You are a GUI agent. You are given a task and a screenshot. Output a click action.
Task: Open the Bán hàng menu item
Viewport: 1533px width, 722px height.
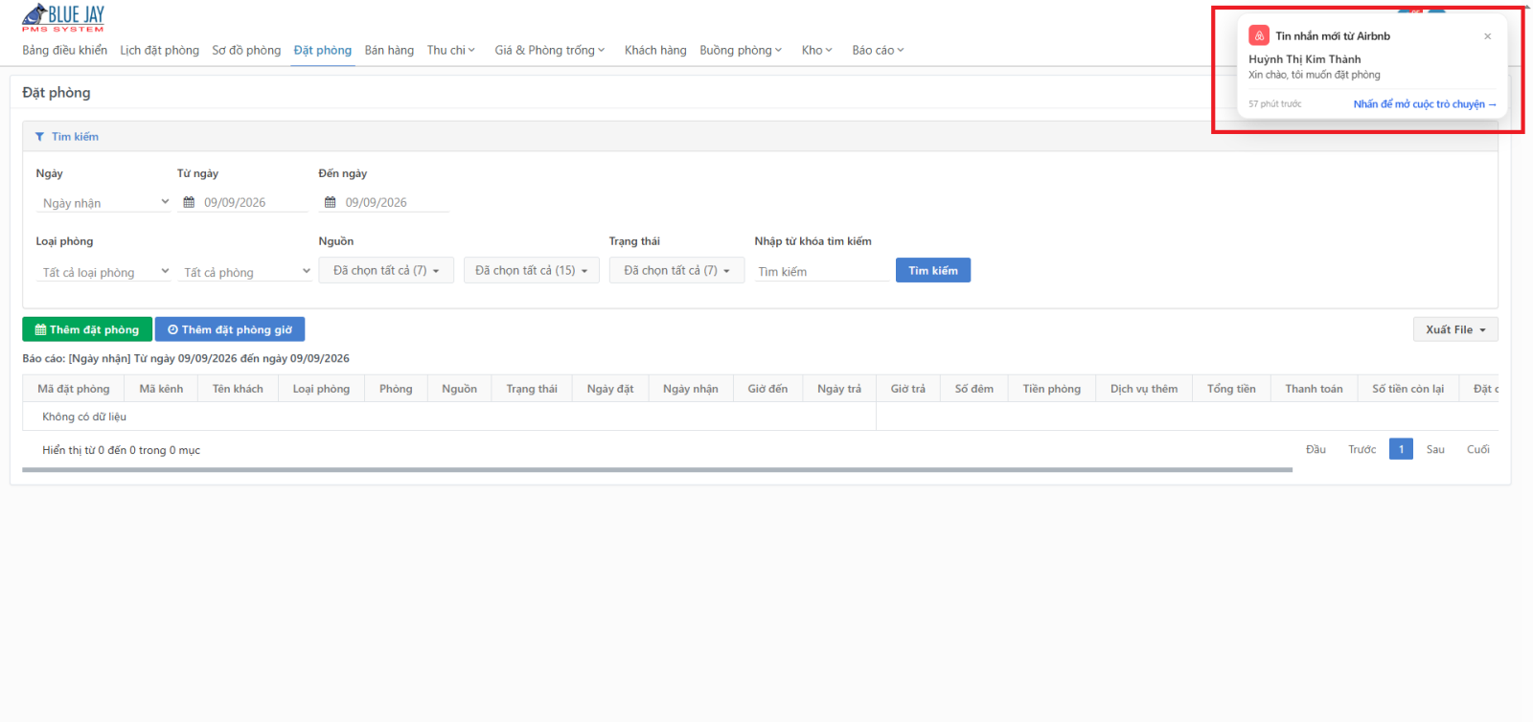(389, 50)
